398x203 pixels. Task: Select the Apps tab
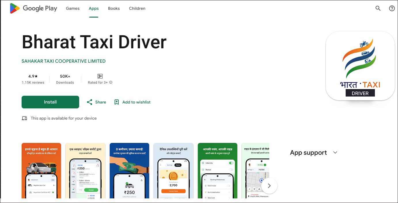[x=94, y=9]
